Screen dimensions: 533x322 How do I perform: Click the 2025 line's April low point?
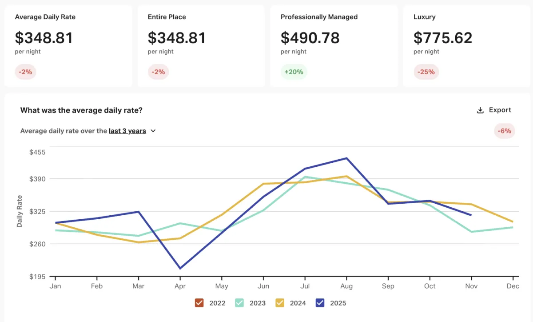pos(180,269)
